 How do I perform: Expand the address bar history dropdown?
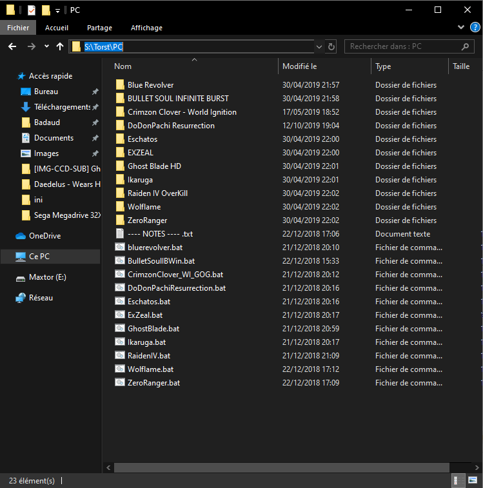pos(319,46)
